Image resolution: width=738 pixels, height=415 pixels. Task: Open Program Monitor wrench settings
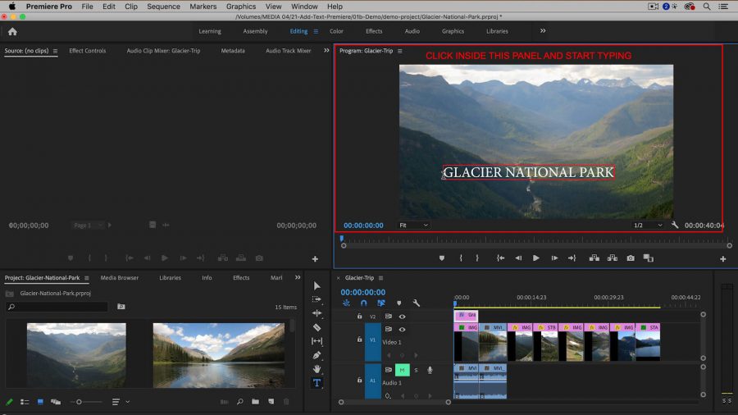[674, 226]
